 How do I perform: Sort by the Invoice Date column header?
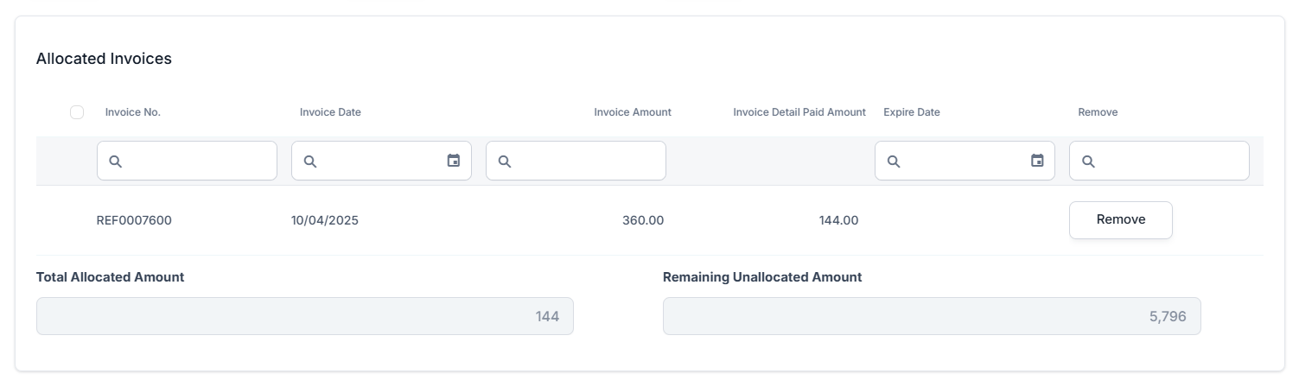[330, 112]
